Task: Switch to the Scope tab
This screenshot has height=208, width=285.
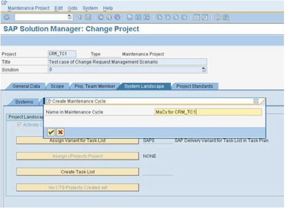Action: (x=57, y=86)
